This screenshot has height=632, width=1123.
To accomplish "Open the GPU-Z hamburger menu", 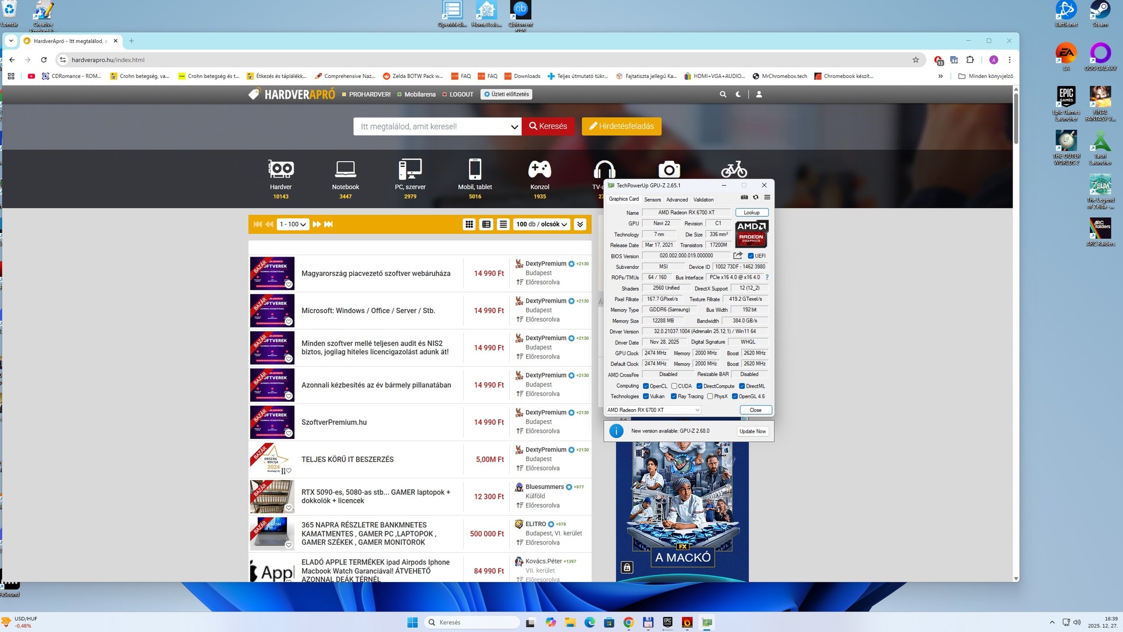I will click(767, 197).
